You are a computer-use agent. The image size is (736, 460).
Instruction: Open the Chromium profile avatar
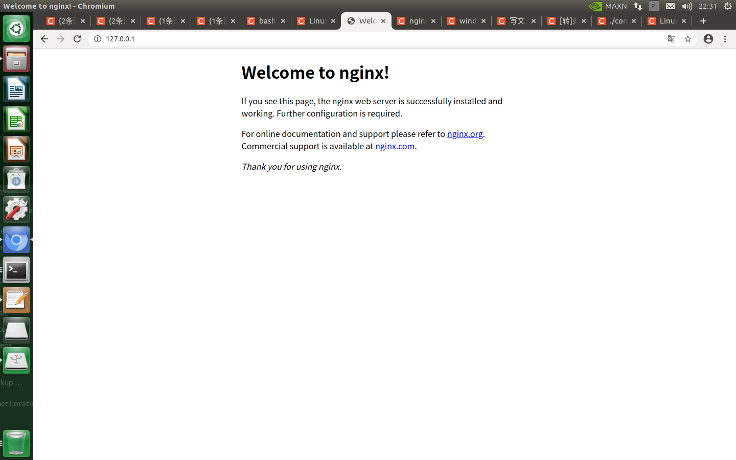pyautogui.click(x=708, y=38)
